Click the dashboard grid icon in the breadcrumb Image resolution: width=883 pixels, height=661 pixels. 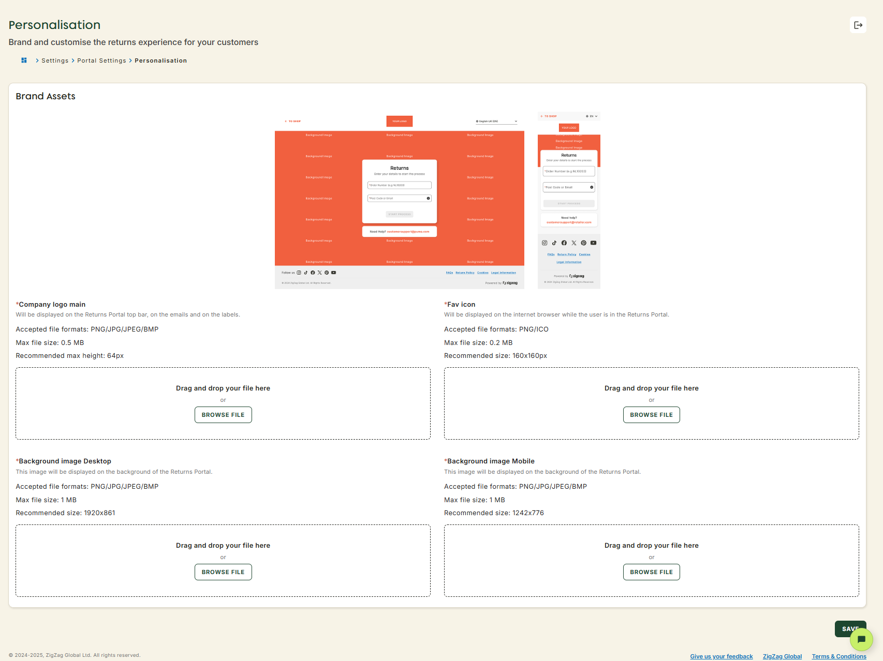click(24, 60)
